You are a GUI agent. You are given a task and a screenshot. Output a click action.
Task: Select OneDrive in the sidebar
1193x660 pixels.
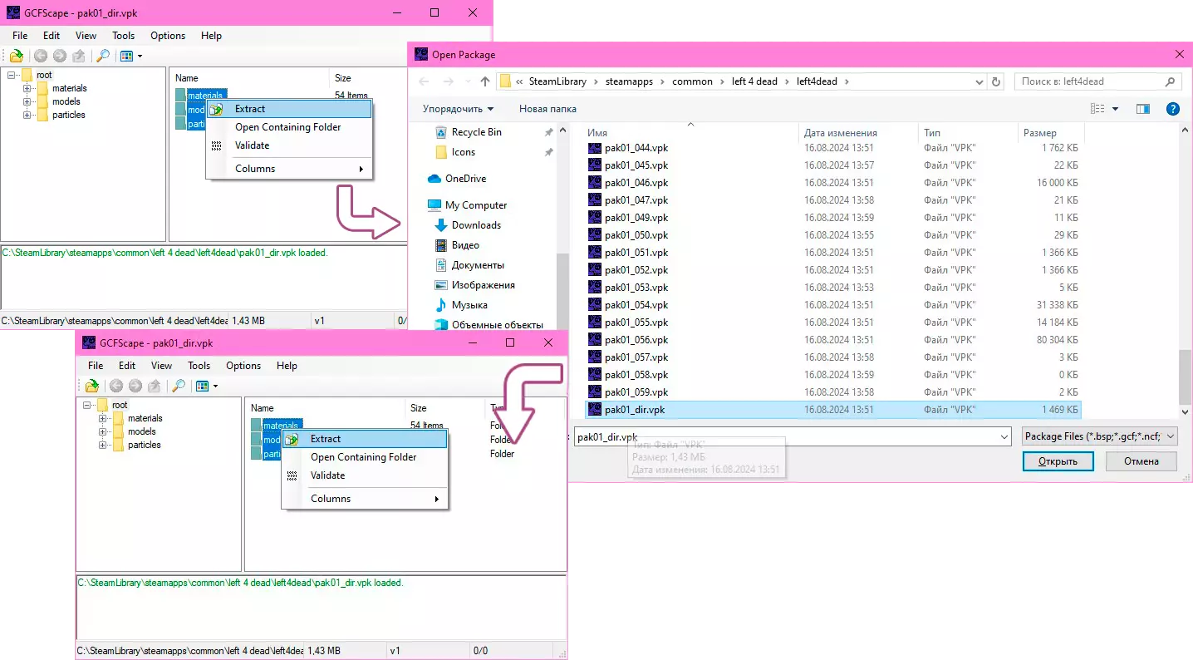pos(465,179)
